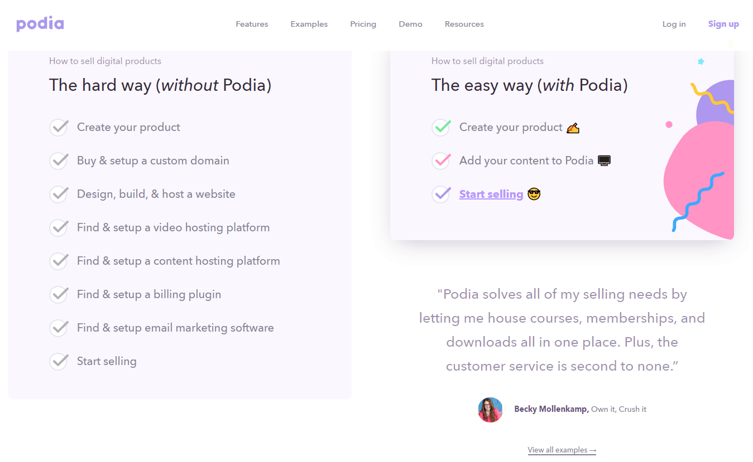
Task: Click Find & setup email marketing software
Action: coord(175,328)
